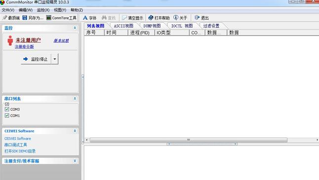Open the dropdown arrow next to 监控/停止

point(55,59)
